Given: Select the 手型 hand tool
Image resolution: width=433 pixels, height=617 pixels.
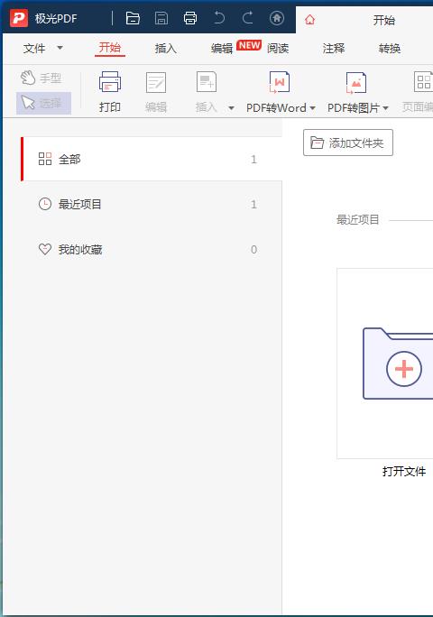Looking at the screenshot, I should (x=41, y=78).
